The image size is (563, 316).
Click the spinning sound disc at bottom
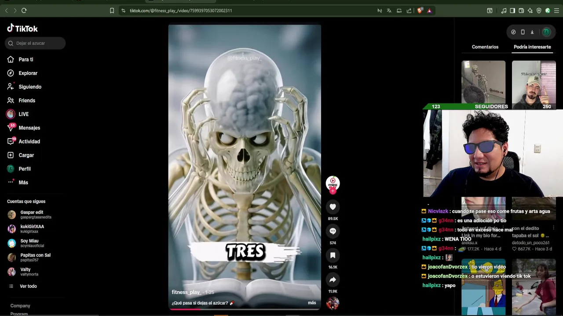click(x=333, y=303)
